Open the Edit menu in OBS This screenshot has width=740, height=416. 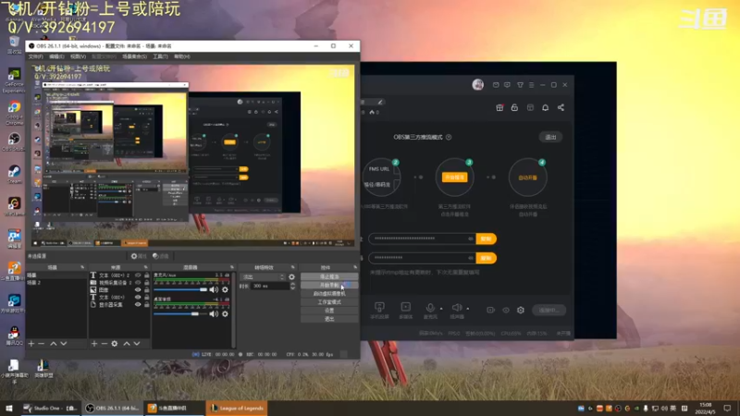pos(56,56)
